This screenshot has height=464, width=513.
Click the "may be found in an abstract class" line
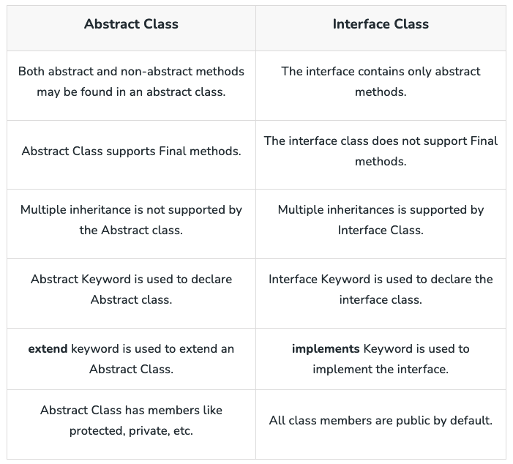pyautogui.click(x=131, y=92)
